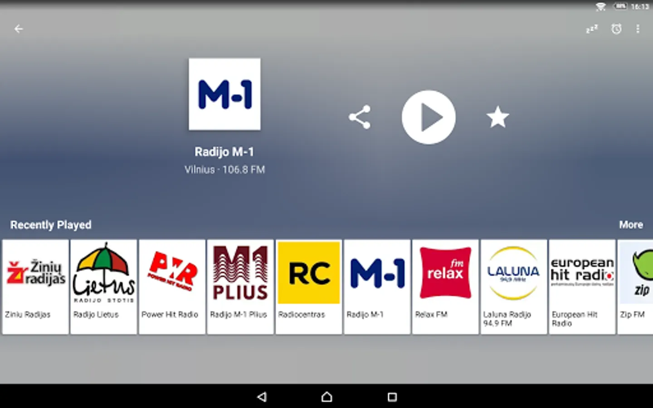
Task: Open More recently played stations
Action: point(631,225)
